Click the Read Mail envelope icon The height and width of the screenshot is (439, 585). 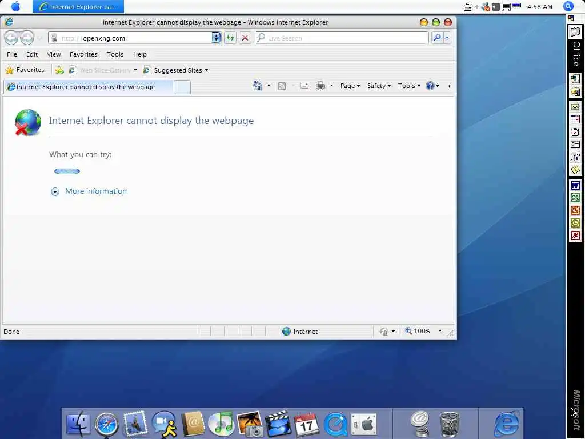point(304,86)
